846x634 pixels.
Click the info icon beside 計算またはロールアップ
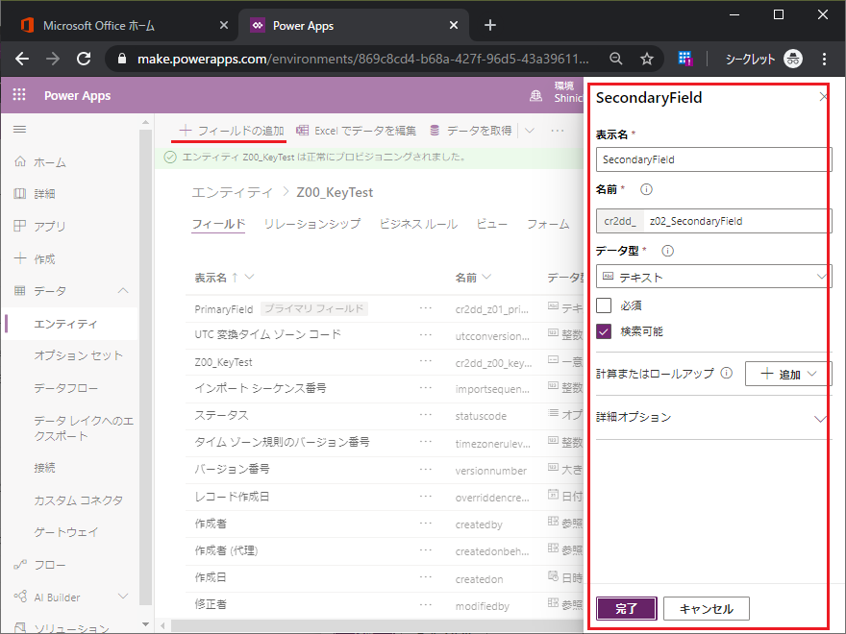click(x=727, y=373)
